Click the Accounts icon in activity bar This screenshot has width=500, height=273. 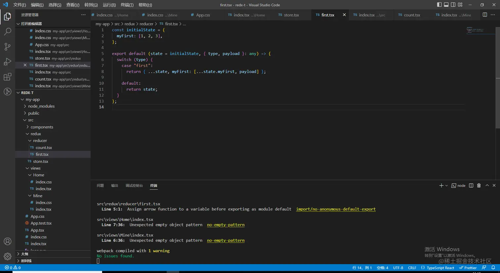click(7, 242)
